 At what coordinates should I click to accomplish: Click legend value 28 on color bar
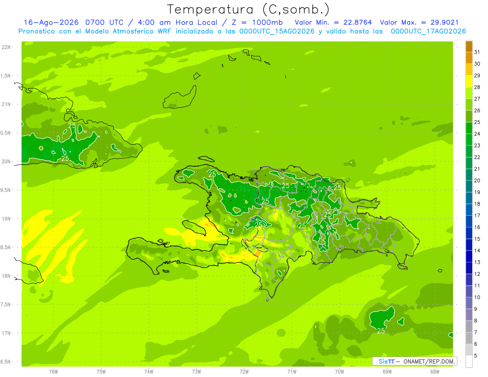coord(477,87)
